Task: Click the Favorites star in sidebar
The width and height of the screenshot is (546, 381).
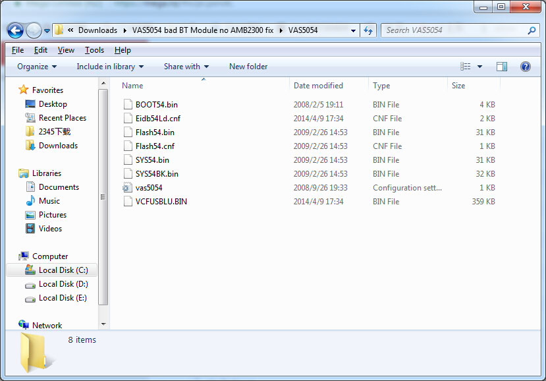Action: [23, 90]
